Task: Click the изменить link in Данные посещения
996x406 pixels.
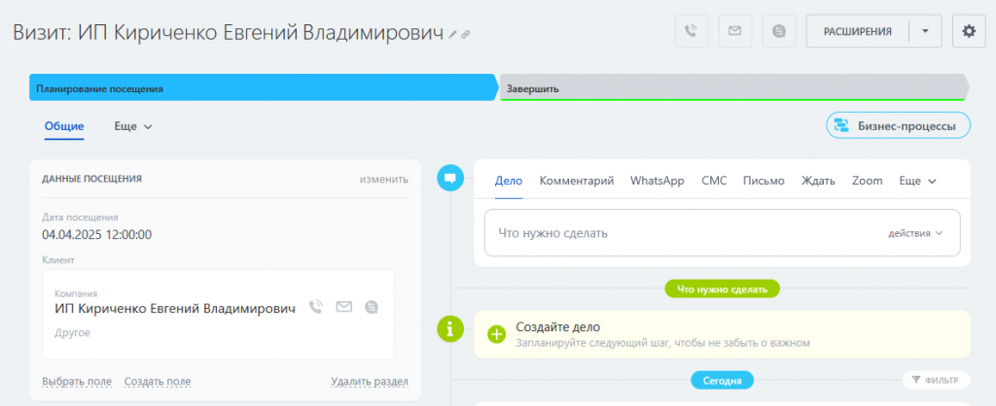Action: pyautogui.click(x=384, y=179)
